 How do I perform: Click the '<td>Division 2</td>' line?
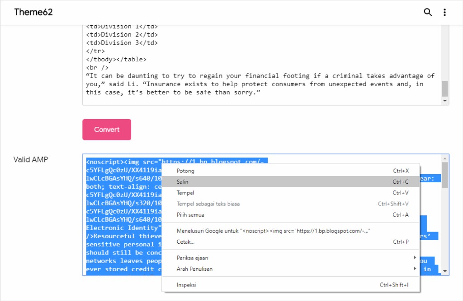122,34
